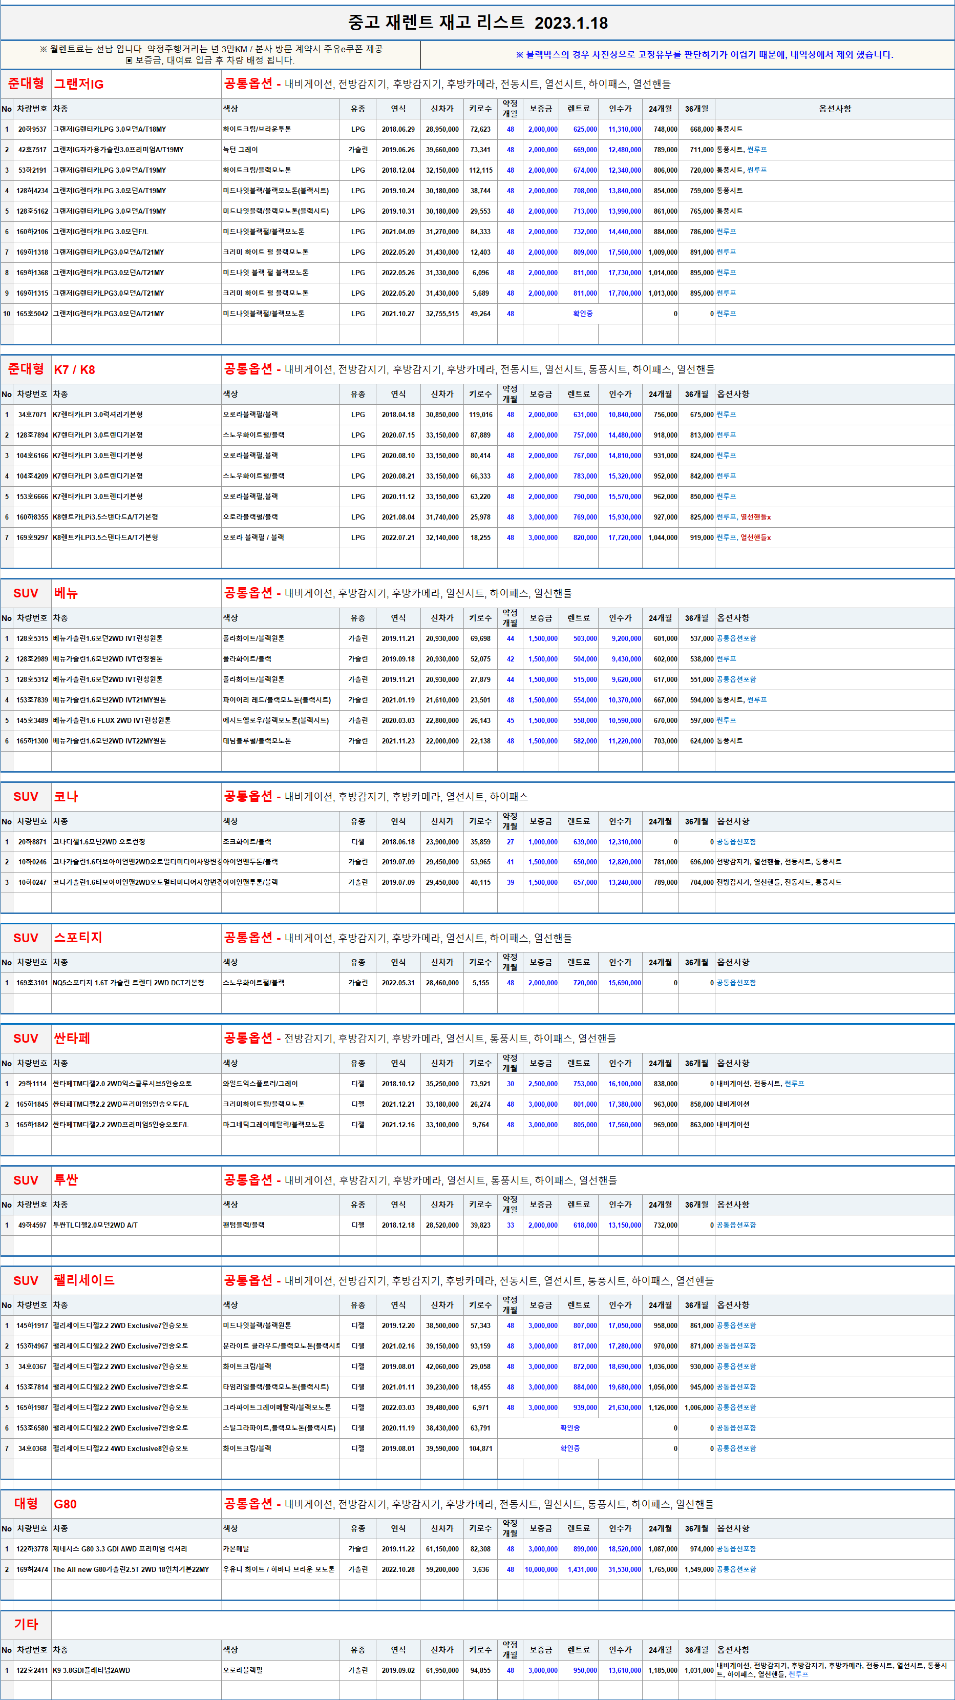Click 투싼 vehicle number 49하4597
Image resolution: width=955 pixels, height=1700 pixels.
(x=32, y=1225)
